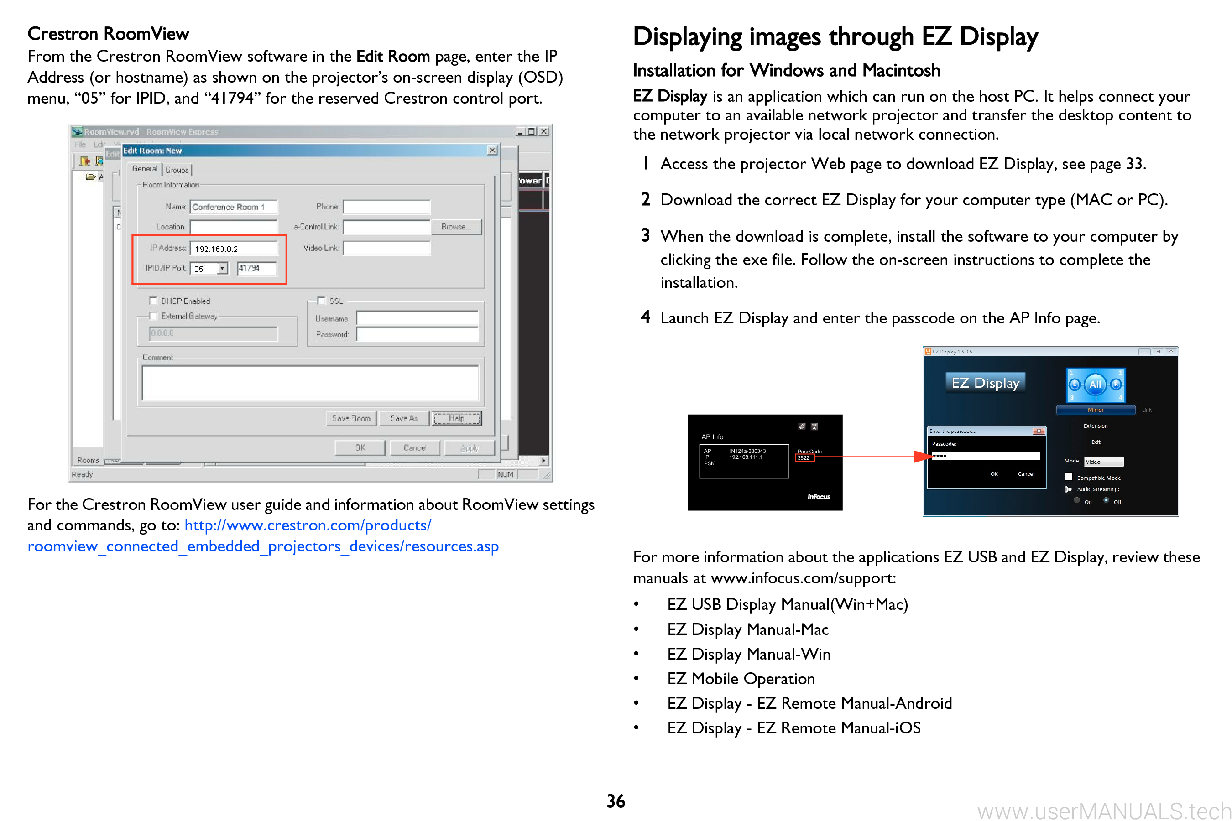The width and height of the screenshot is (1232, 821).
Task: Click the first RoomView toolbar icon with red arrow
Action: [85, 161]
